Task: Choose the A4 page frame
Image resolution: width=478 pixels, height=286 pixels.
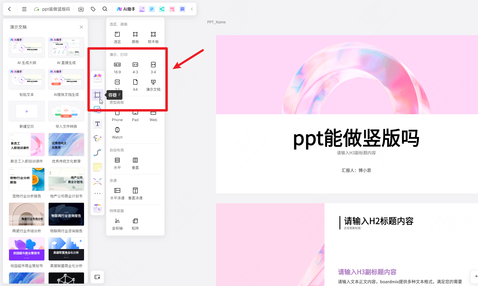Action: pyautogui.click(x=135, y=85)
